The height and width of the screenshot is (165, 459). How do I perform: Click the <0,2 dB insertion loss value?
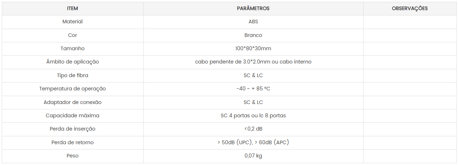coord(253,129)
